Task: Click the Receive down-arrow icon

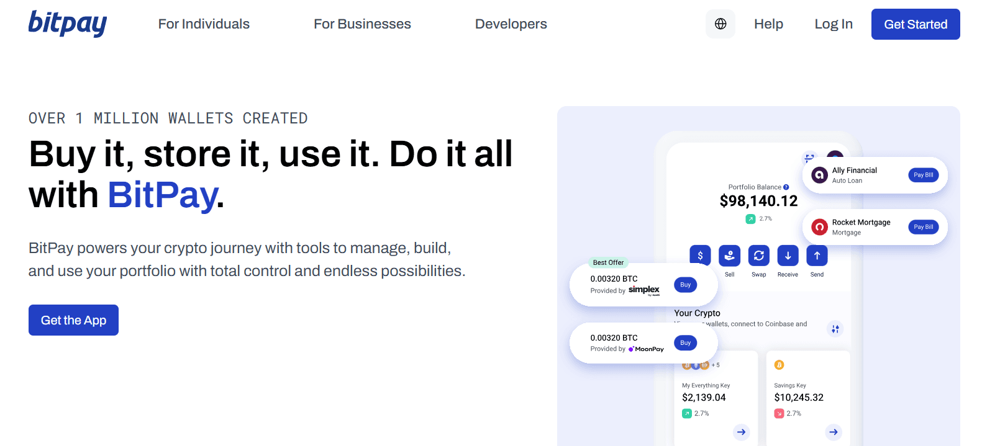Action: (x=788, y=255)
